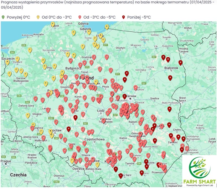Select the yellow coastal pin at the Russian border
Viewport: 217px width, 189px height.
click(107, 27)
